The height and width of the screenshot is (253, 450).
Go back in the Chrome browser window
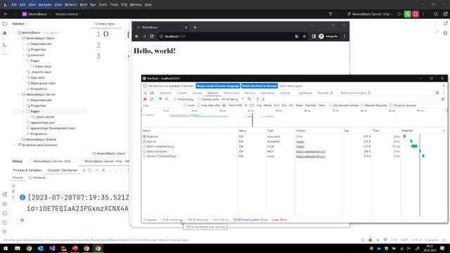[x=137, y=37]
